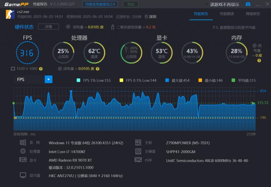
Task: Click the 315.72 average arrow marker
Action: pos(253,103)
